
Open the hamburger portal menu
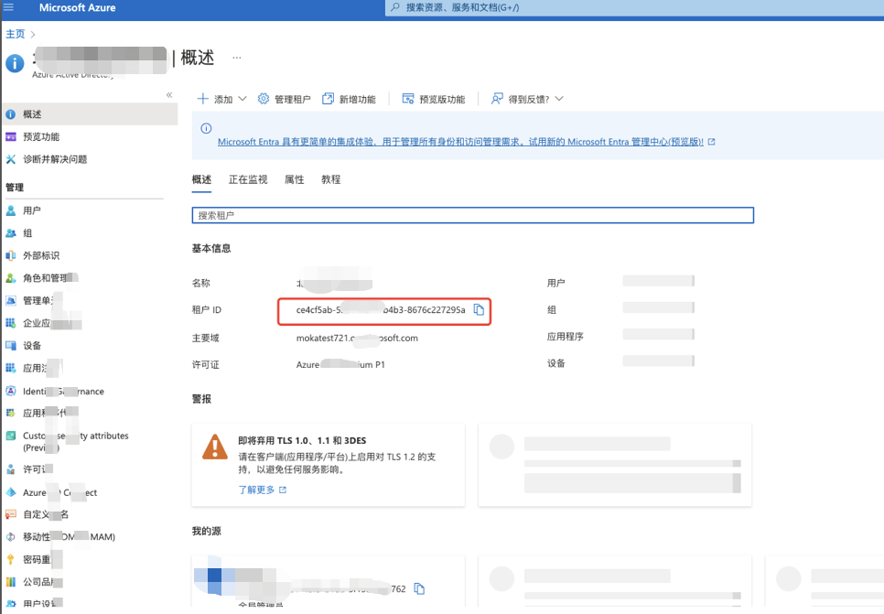coord(8,7)
